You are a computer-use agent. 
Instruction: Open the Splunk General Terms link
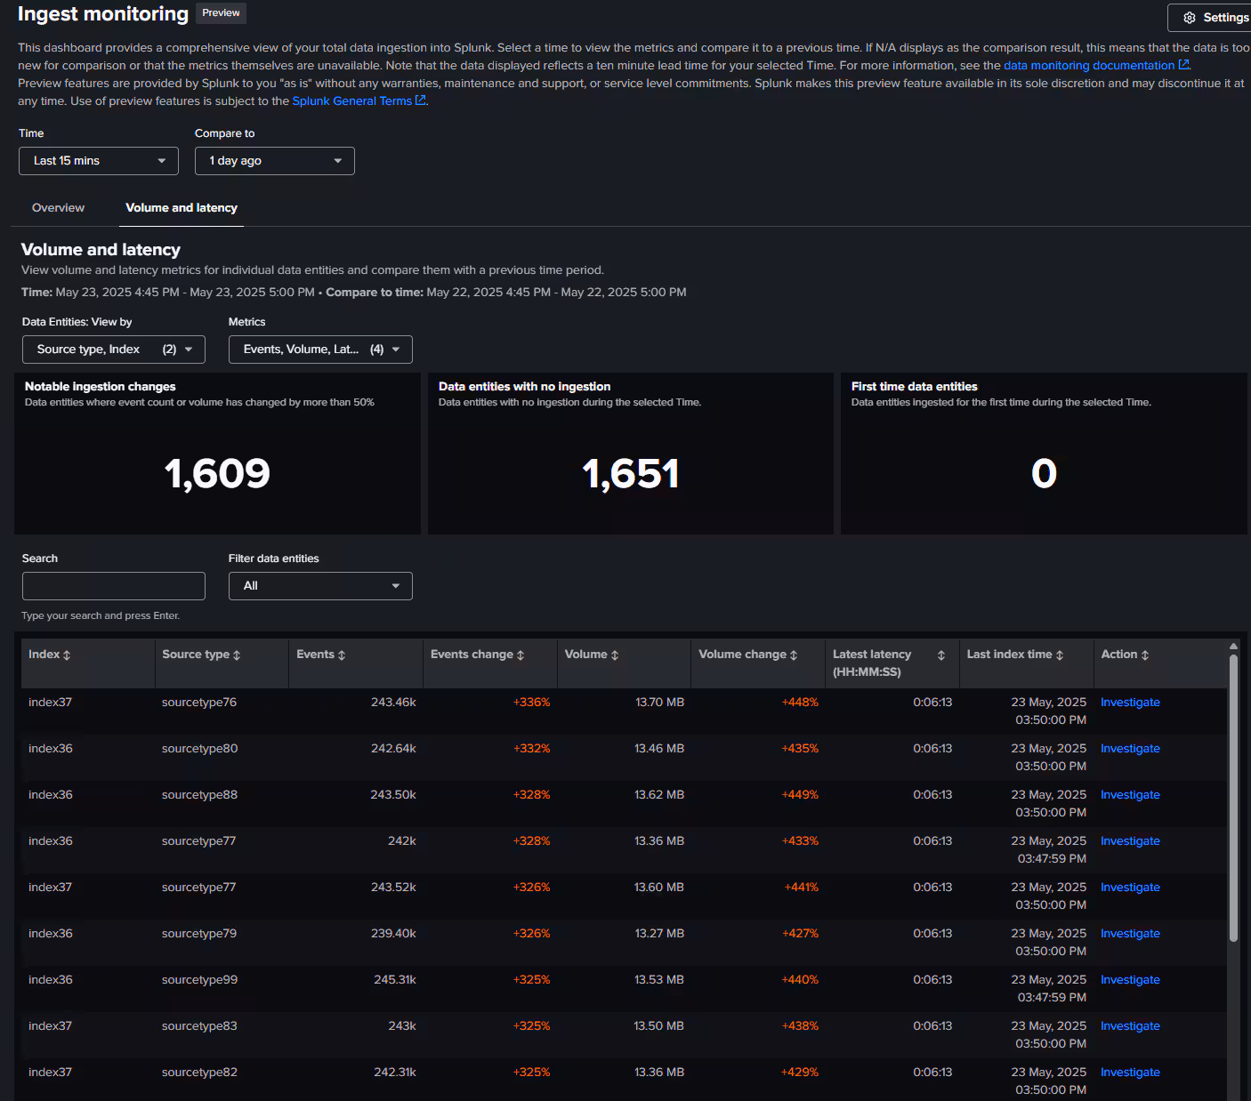click(351, 101)
